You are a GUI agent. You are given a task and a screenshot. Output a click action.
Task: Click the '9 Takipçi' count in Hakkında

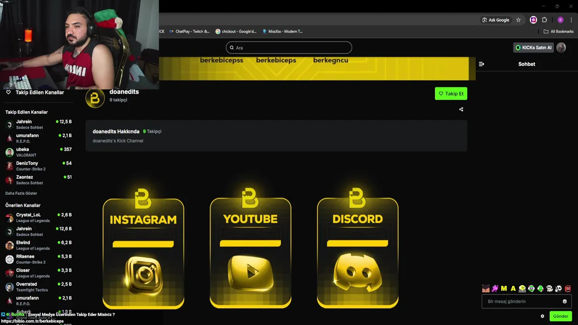click(x=152, y=131)
